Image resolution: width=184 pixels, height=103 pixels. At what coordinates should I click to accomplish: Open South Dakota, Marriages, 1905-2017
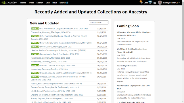[56, 47]
